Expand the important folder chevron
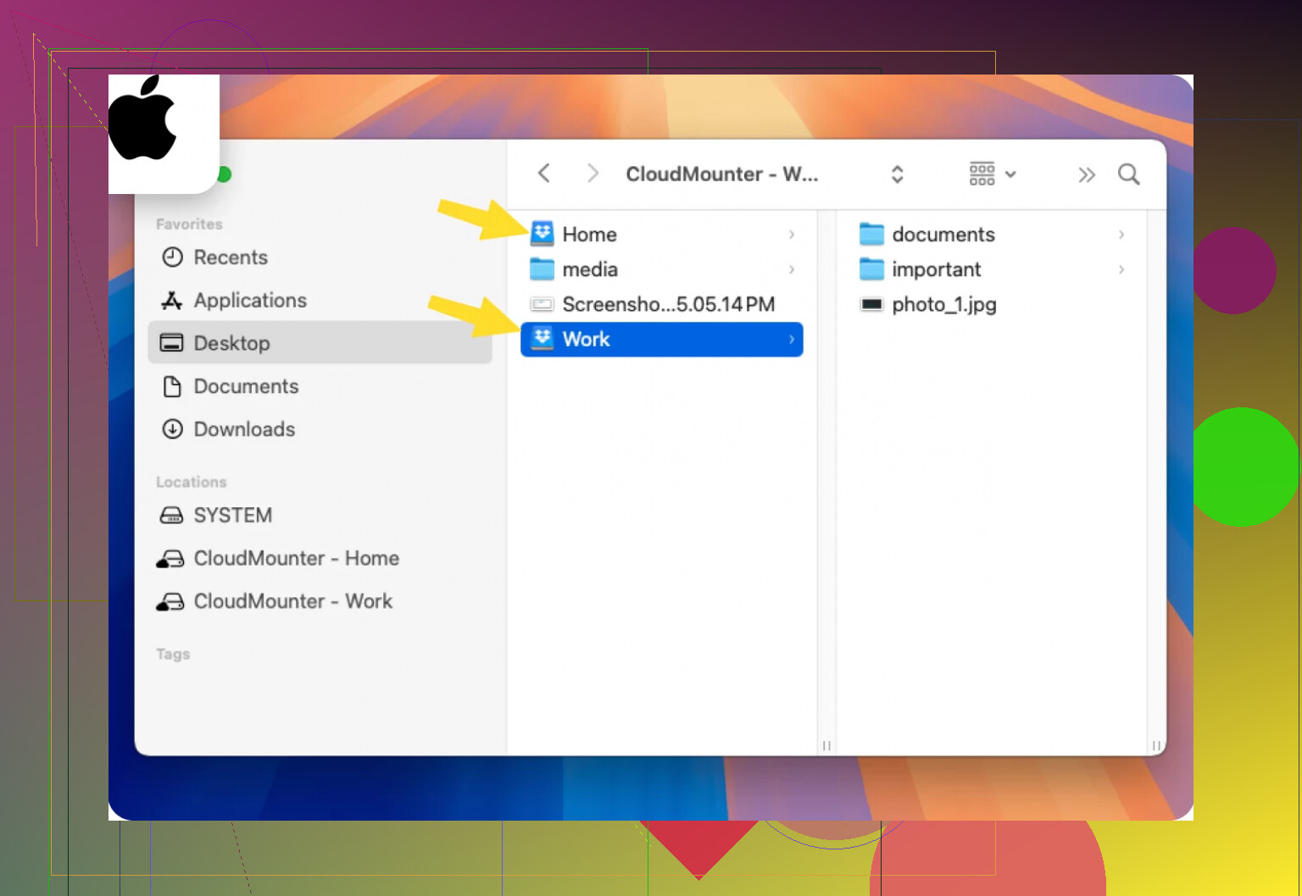This screenshot has height=896, width=1302. pos(1121,269)
